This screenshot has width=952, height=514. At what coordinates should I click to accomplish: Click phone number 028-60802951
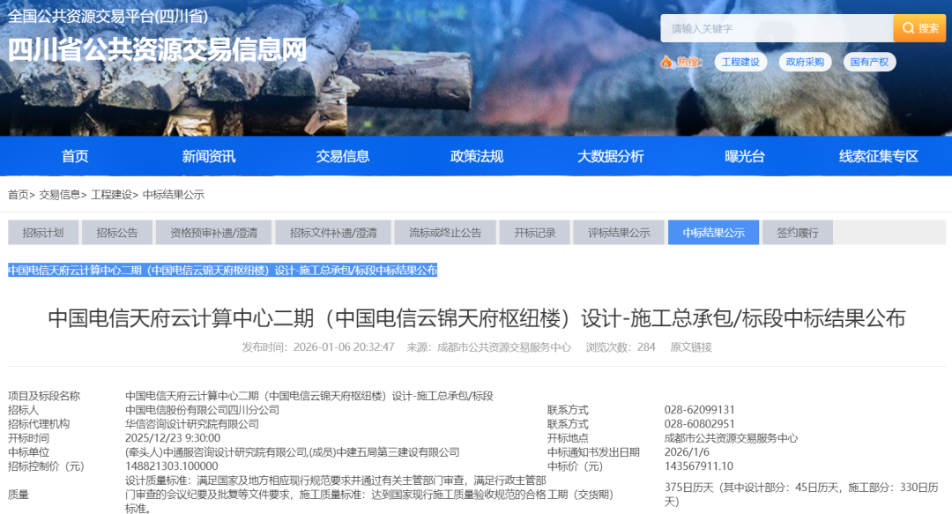(699, 424)
